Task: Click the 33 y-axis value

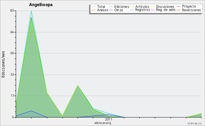Action: (12, 75)
